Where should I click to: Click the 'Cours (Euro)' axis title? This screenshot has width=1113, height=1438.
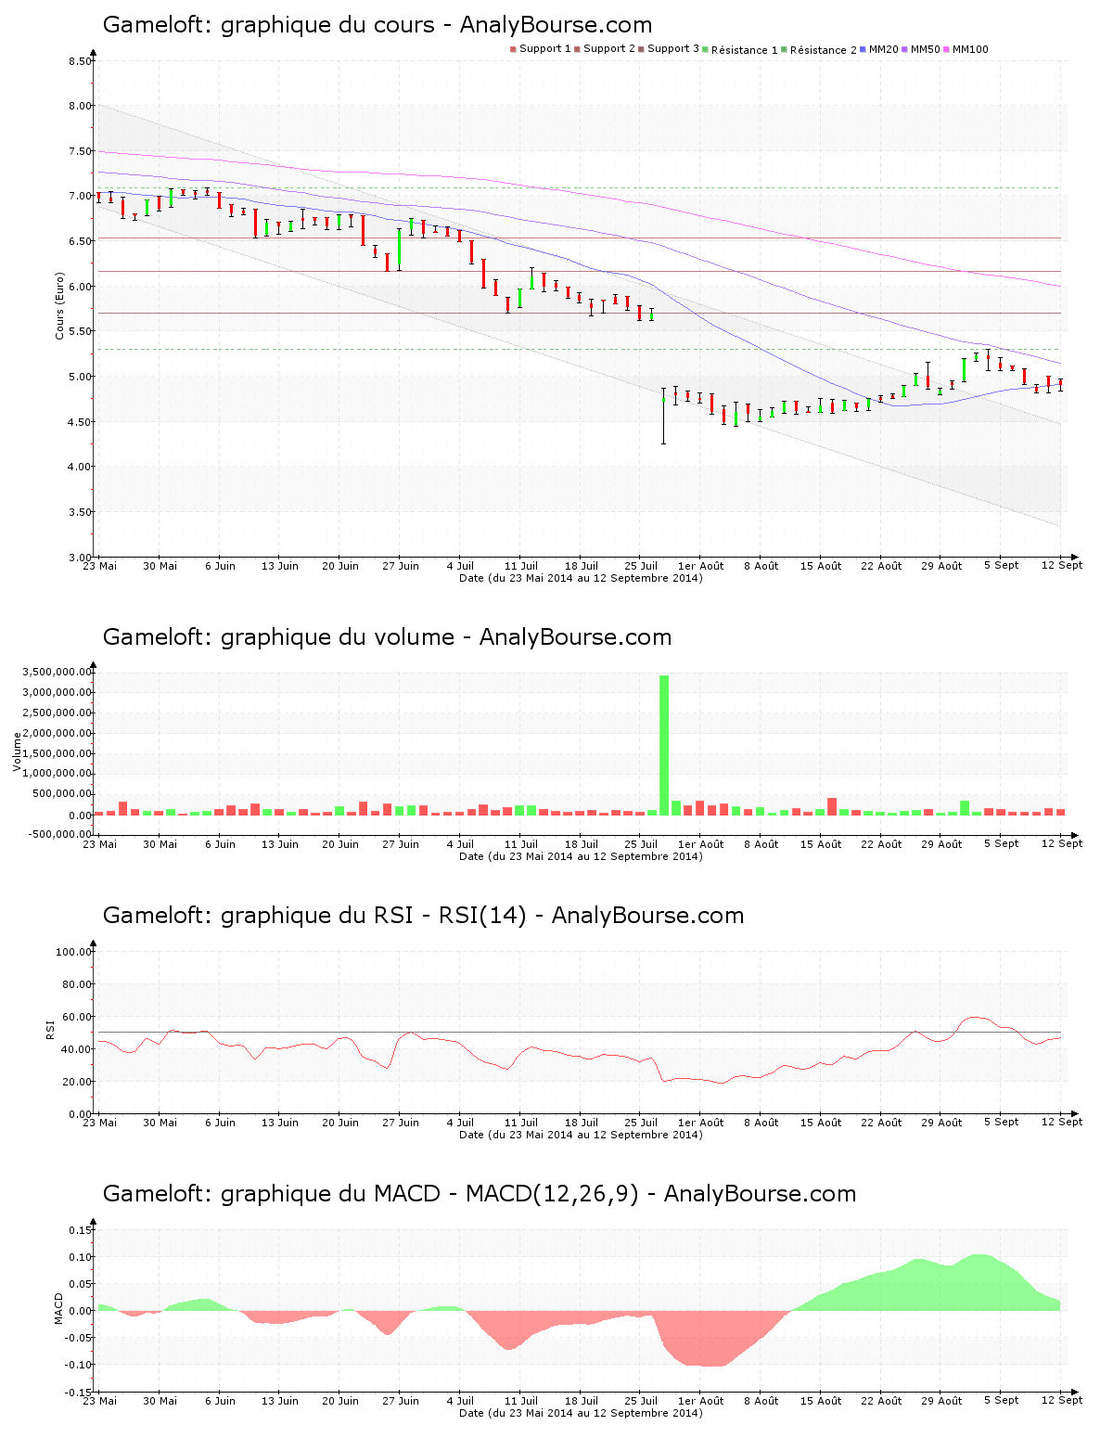60,306
